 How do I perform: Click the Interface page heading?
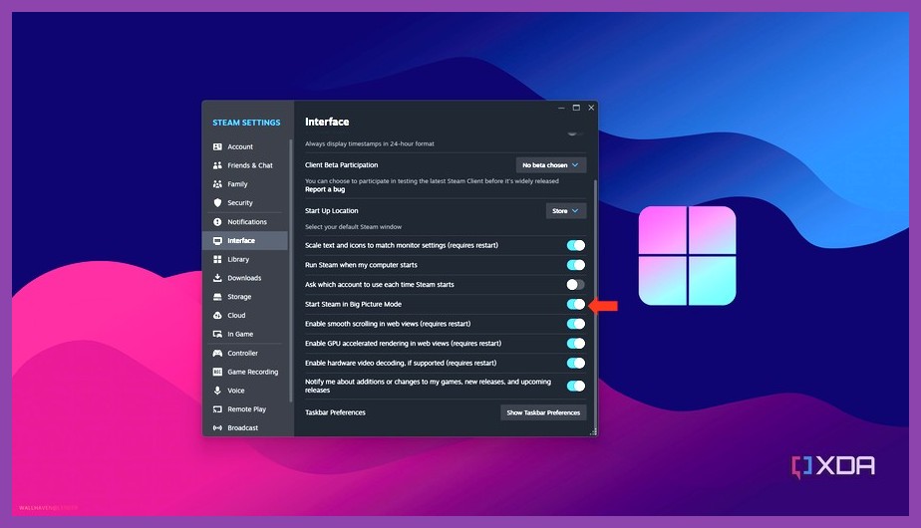point(327,122)
